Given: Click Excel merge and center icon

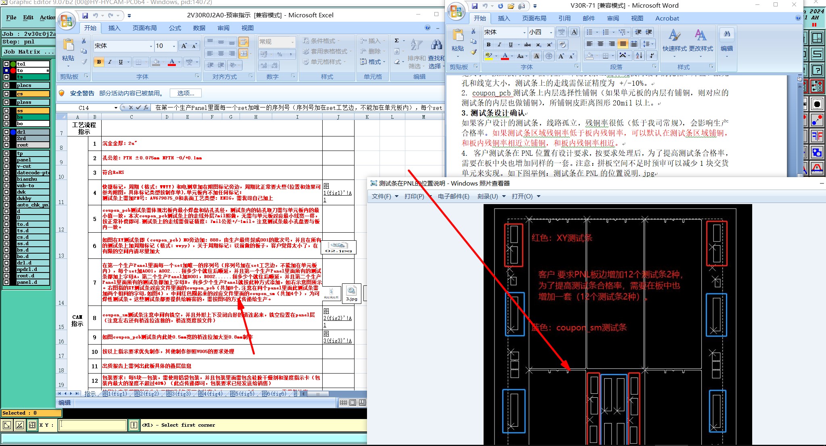Looking at the screenshot, I should (x=243, y=53).
